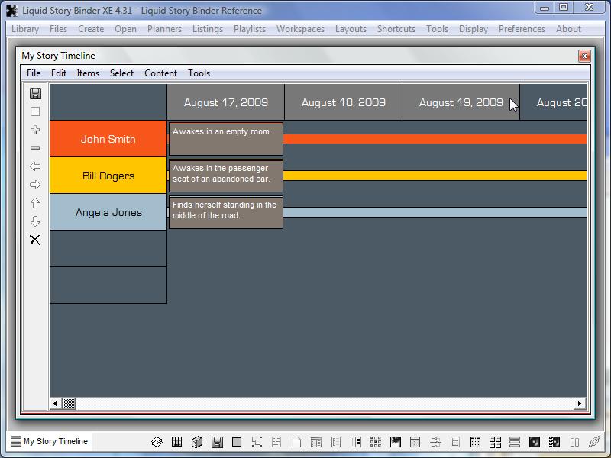
Task: Click the plus icon to add item
Action: coord(35,130)
